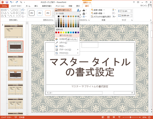Viewport: 153px width, 119px height.
Task: Select the straight line shape in gallery
Action: coord(8,10)
